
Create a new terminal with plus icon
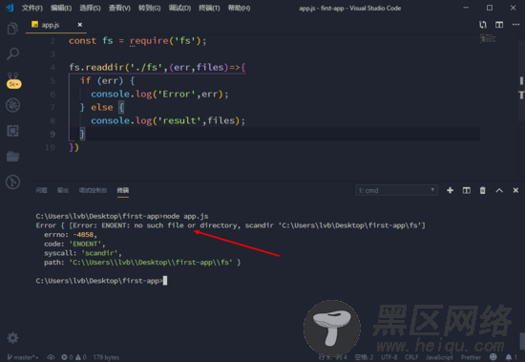click(x=450, y=190)
